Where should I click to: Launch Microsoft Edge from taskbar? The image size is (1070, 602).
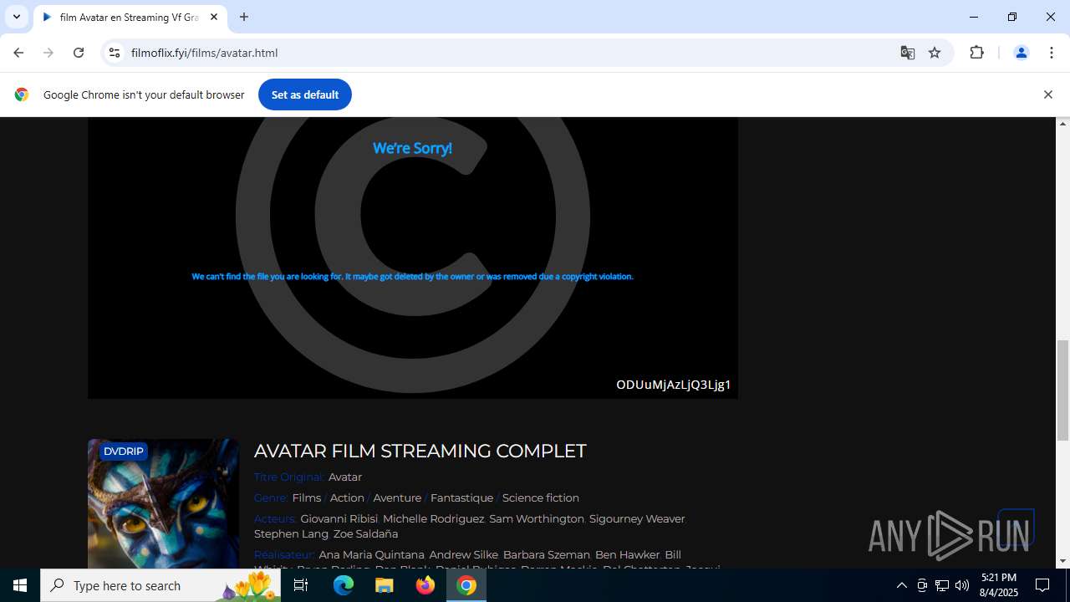point(344,585)
